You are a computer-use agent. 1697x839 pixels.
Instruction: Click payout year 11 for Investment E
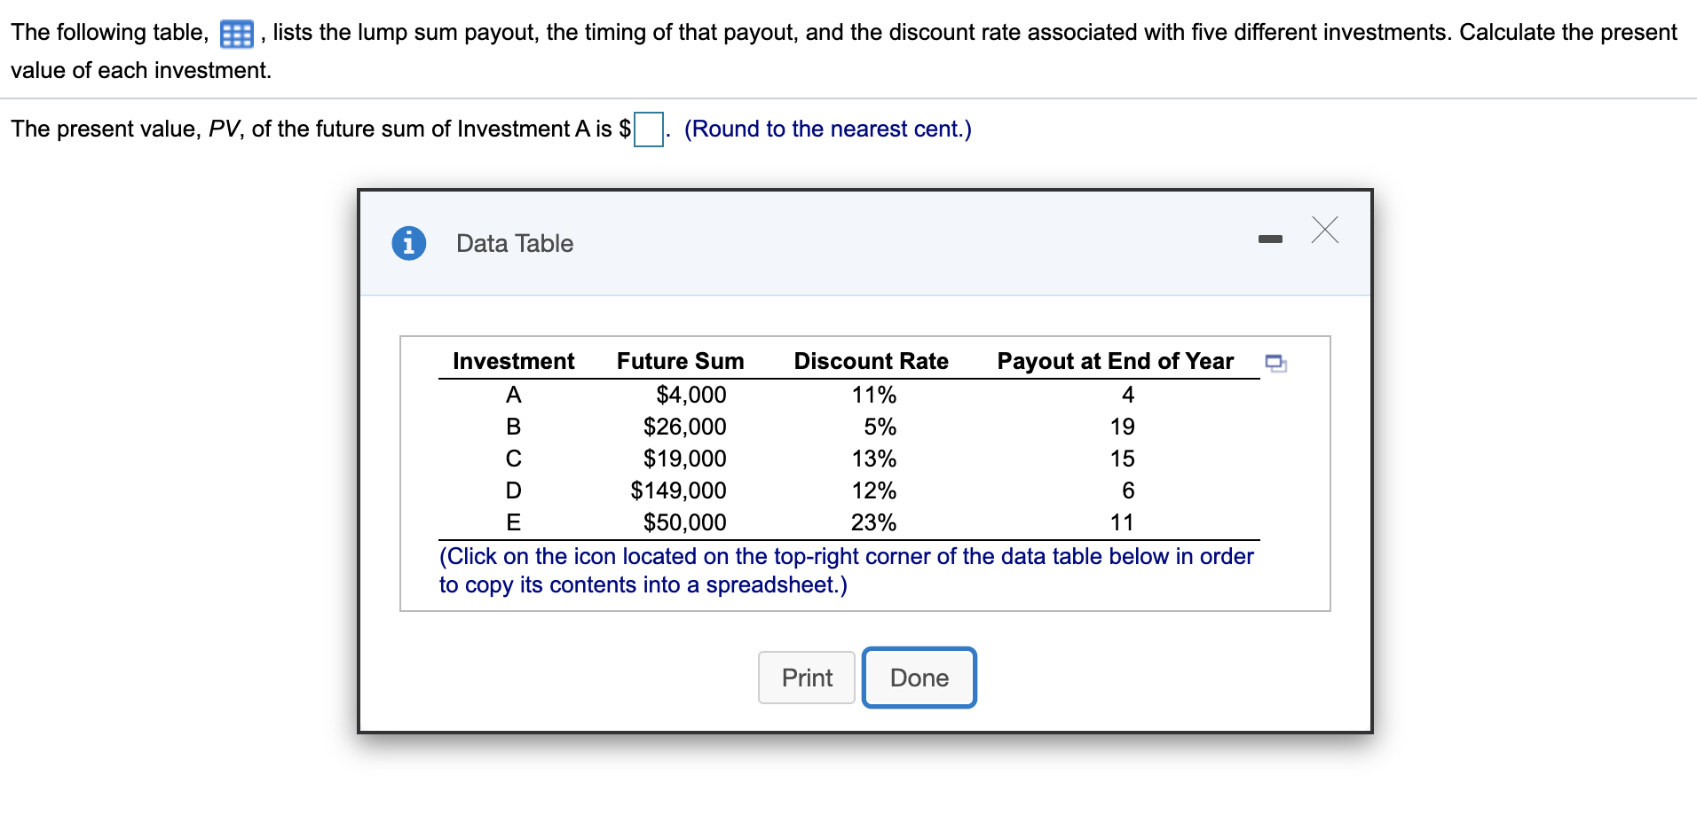[1122, 522]
